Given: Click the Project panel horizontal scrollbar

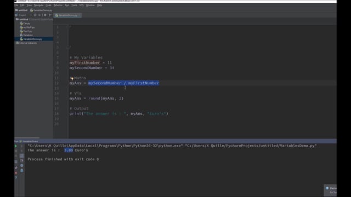Looking at the screenshot, I should [x=27, y=137].
